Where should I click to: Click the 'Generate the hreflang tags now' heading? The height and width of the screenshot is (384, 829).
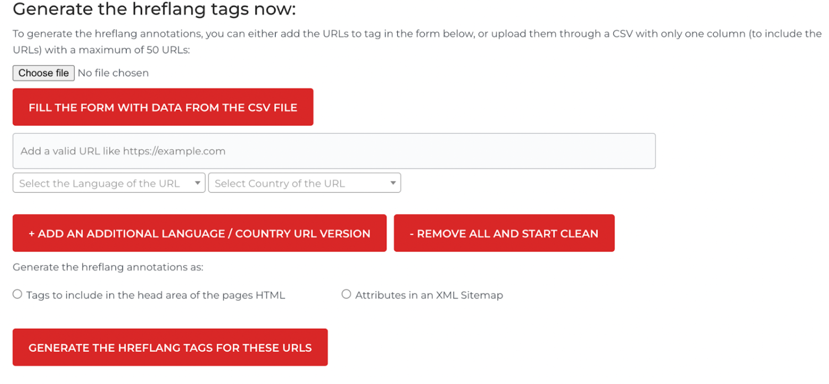point(154,9)
